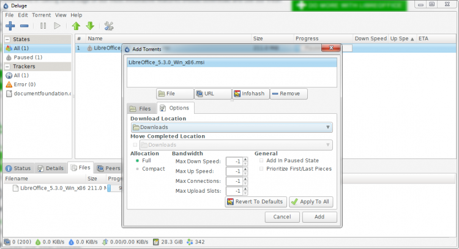Open the View menu
Screen dimensions: 459x249
[x=61, y=15]
